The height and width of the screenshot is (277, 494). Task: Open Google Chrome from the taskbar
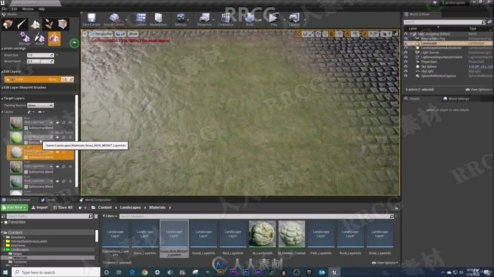pyautogui.click(x=145, y=272)
